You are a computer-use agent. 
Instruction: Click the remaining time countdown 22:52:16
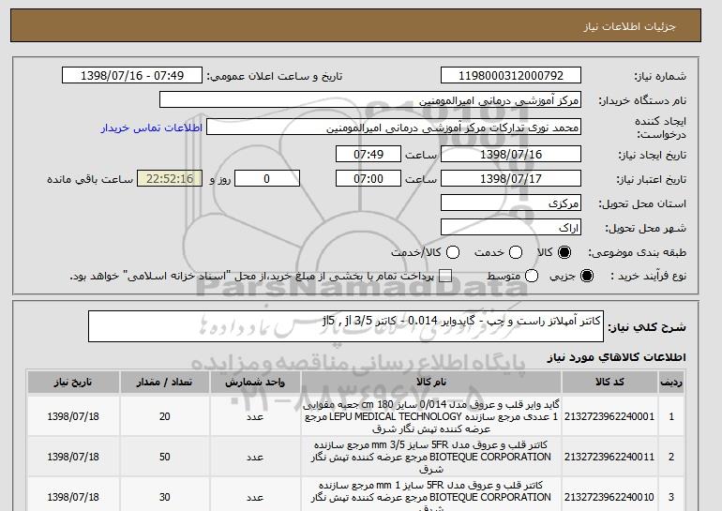tap(170, 179)
